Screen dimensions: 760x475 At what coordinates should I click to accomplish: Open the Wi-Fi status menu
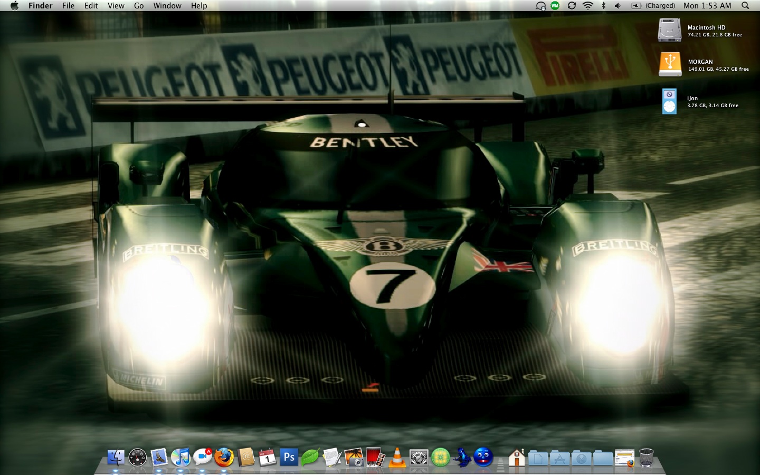587,6
